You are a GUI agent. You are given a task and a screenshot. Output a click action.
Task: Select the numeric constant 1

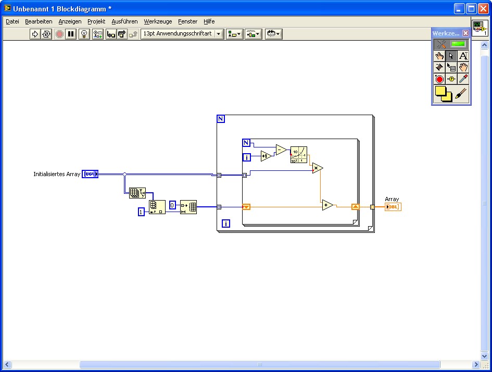click(141, 212)
